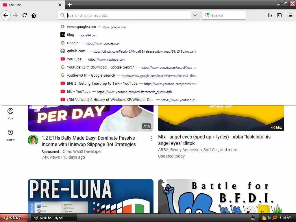Click the magnifier tray icon
296x222 pixels.
(275, 218)
